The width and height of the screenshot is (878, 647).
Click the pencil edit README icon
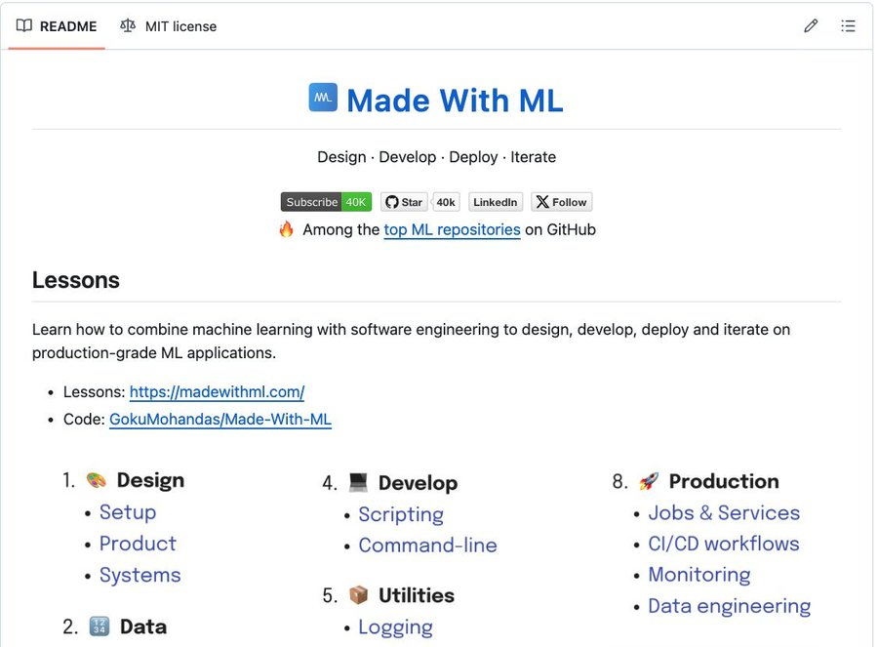tap(811, 25)
